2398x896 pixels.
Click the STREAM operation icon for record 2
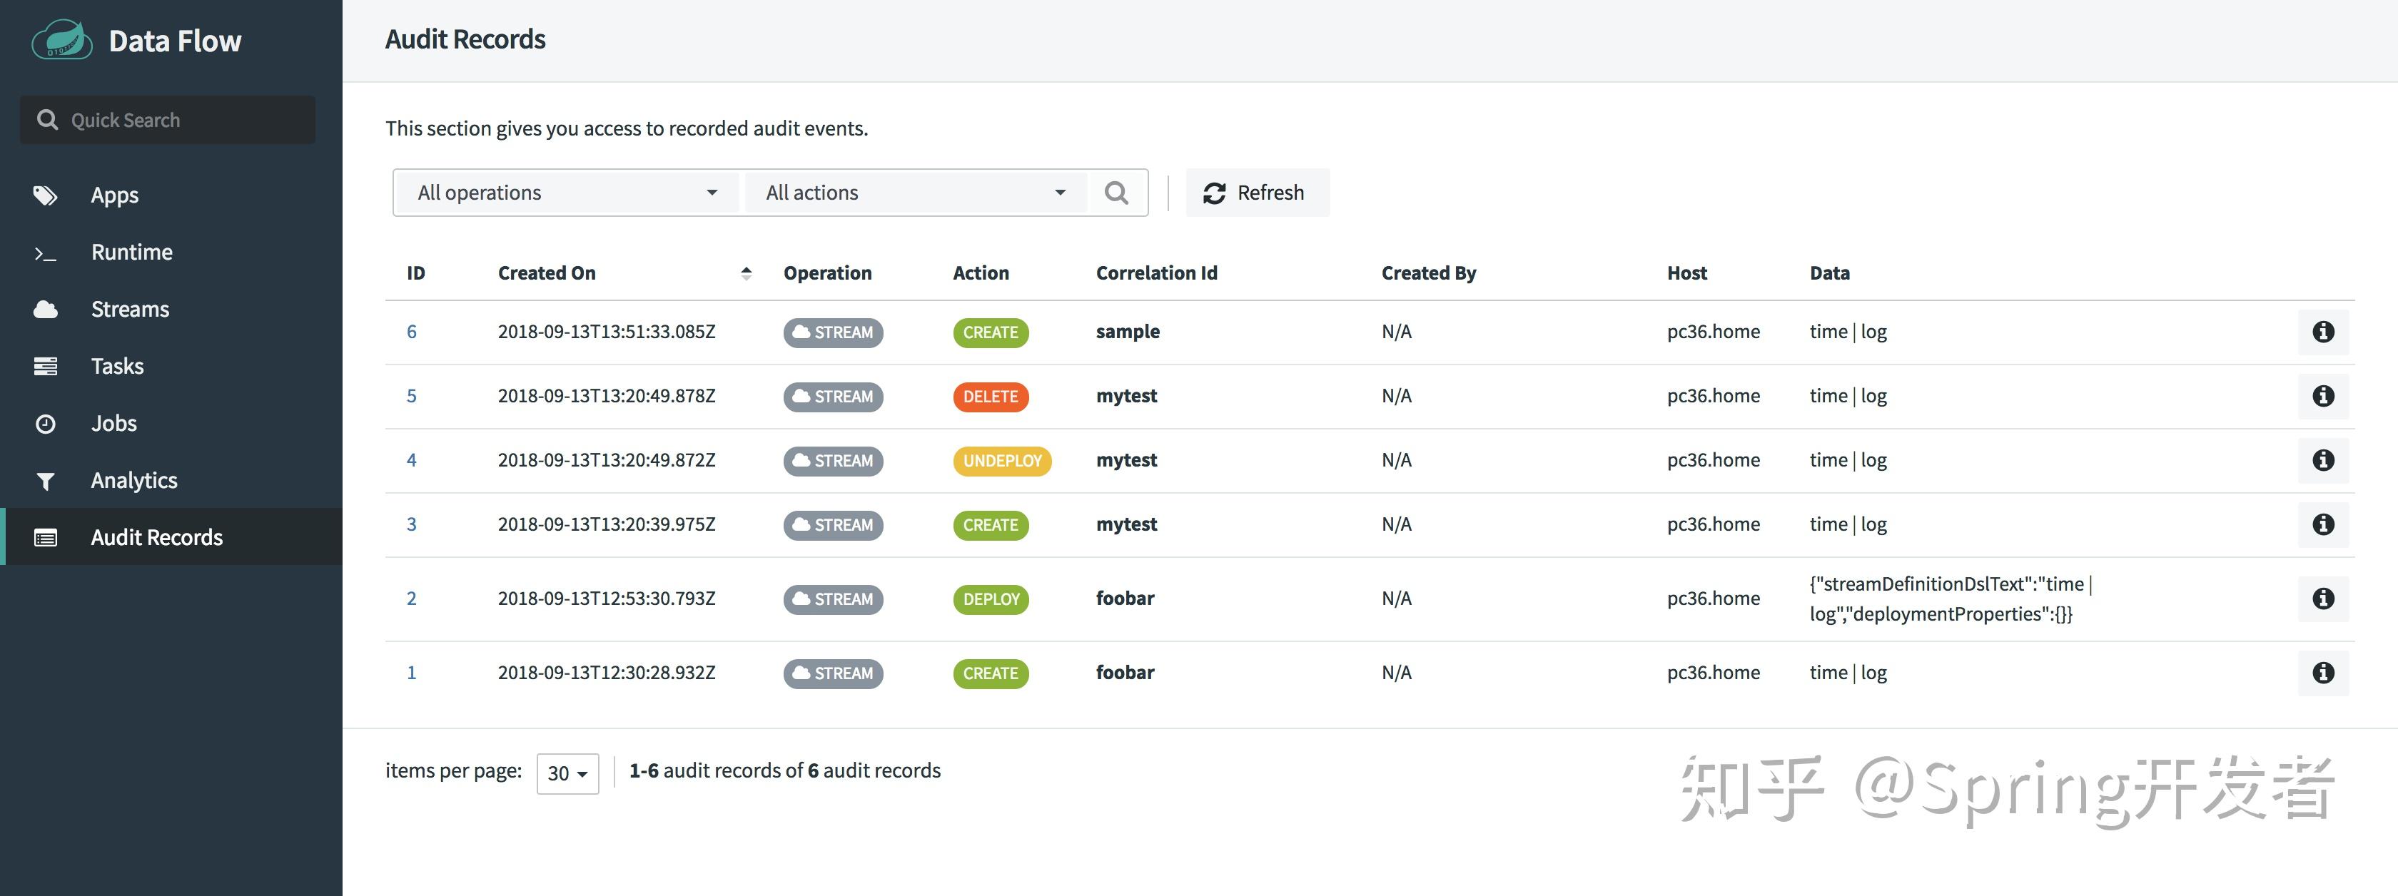[831, 598]
